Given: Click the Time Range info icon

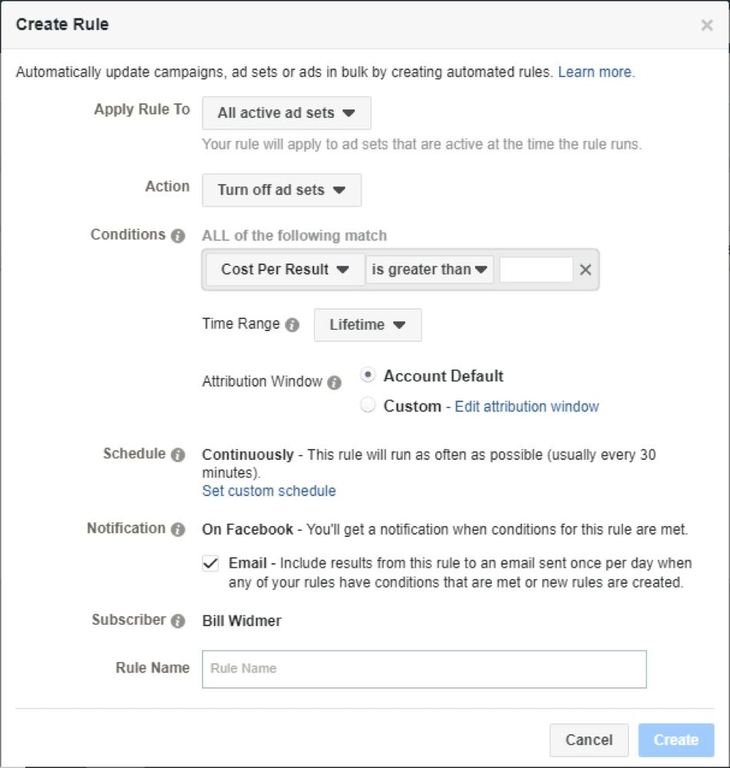Looking at the screenshot, I should click(x=292, y=325).
